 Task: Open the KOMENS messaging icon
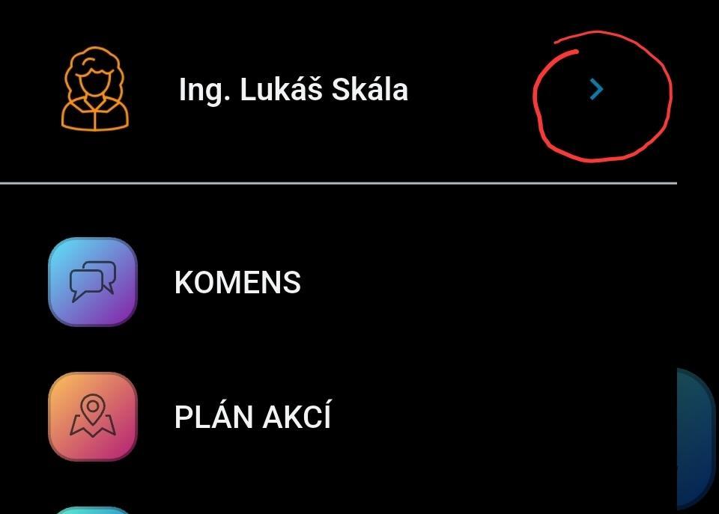[x=93, y=282]
